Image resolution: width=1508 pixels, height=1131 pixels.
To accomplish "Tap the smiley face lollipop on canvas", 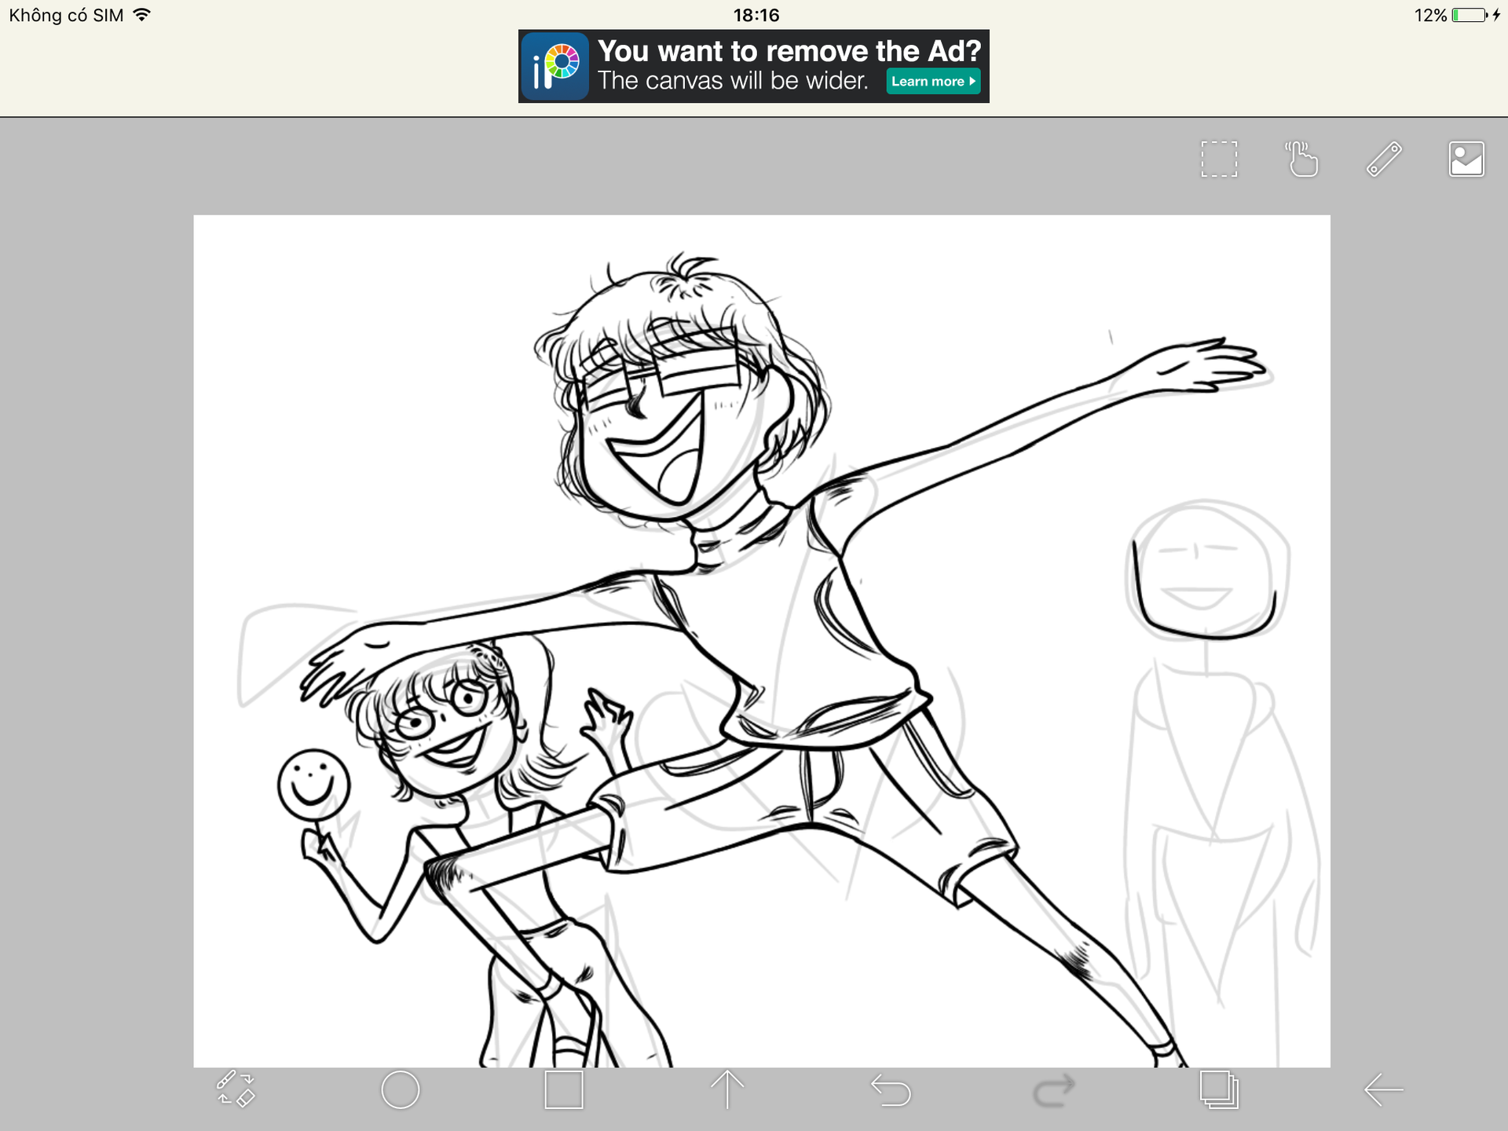I will point(313,785).
